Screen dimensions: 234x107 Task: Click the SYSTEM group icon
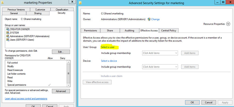pos(8,33)
